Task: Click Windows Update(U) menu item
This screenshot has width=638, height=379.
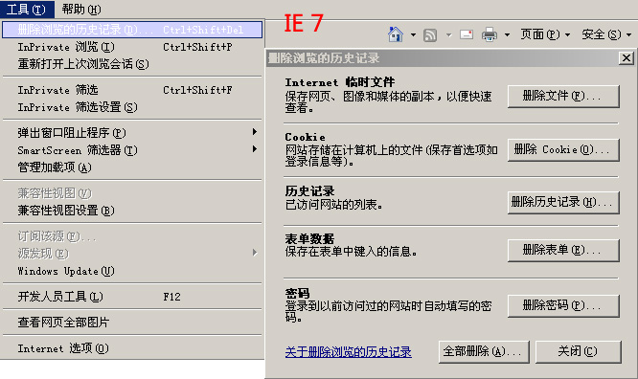Action: pos(132,271)
